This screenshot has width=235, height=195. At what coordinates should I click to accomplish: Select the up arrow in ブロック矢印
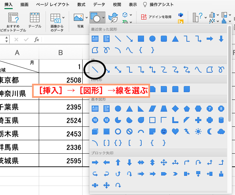point(118,162)
